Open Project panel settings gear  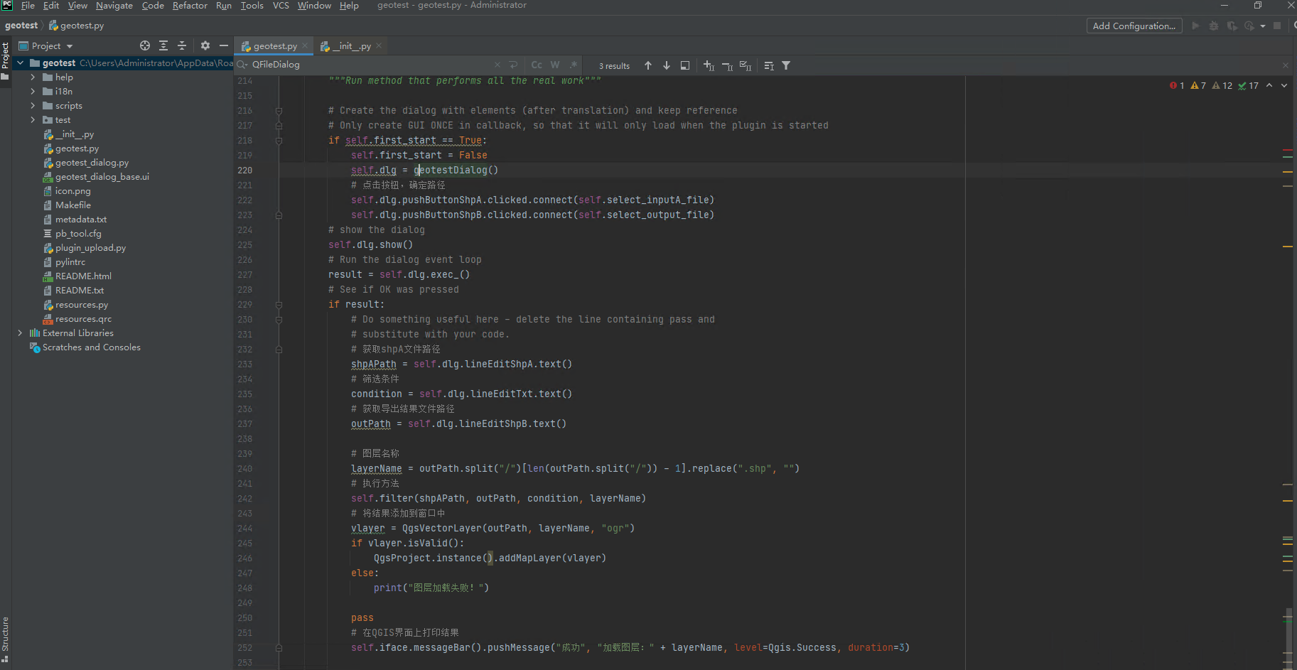[x=205, y=45]
